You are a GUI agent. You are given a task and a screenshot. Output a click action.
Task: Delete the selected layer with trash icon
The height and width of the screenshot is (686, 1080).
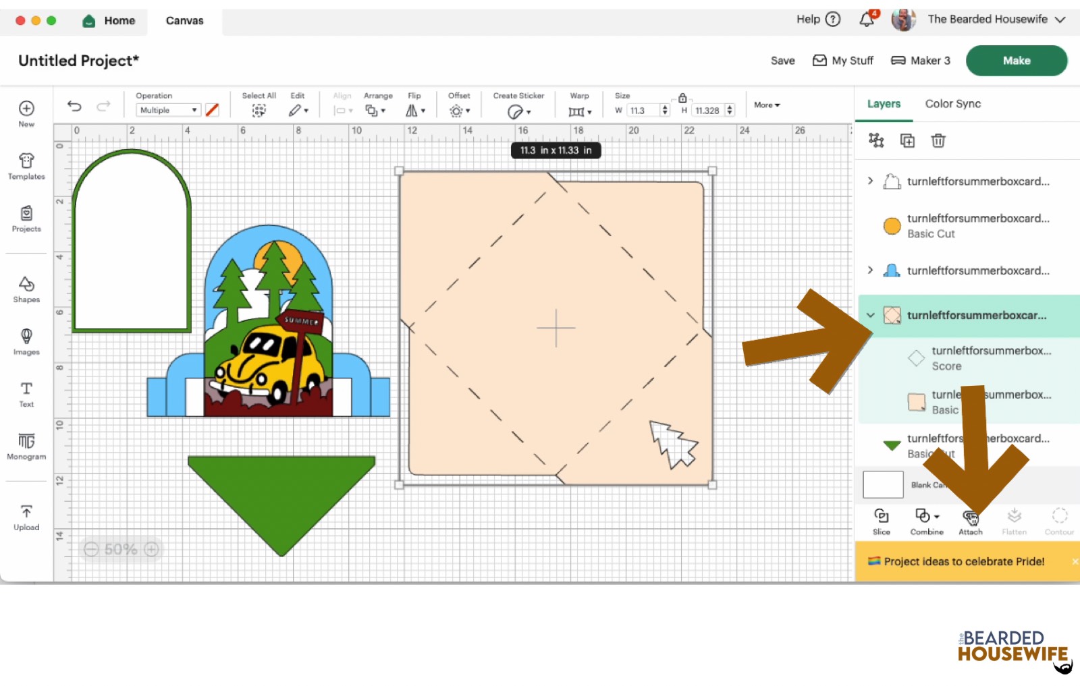pyautogui.click(x=938, y=140)
